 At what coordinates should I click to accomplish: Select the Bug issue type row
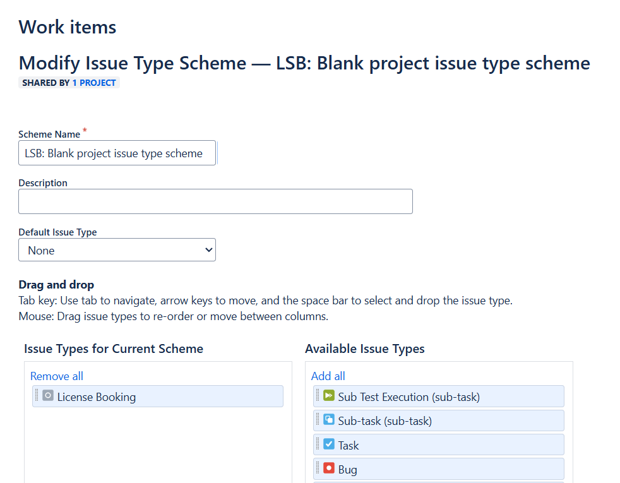click(439, 468)
